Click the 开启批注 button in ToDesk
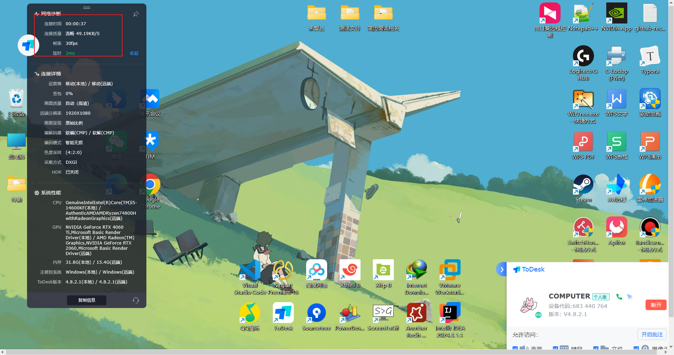The image size is (674, 355). pyautogui.click(x=652, y=334)
